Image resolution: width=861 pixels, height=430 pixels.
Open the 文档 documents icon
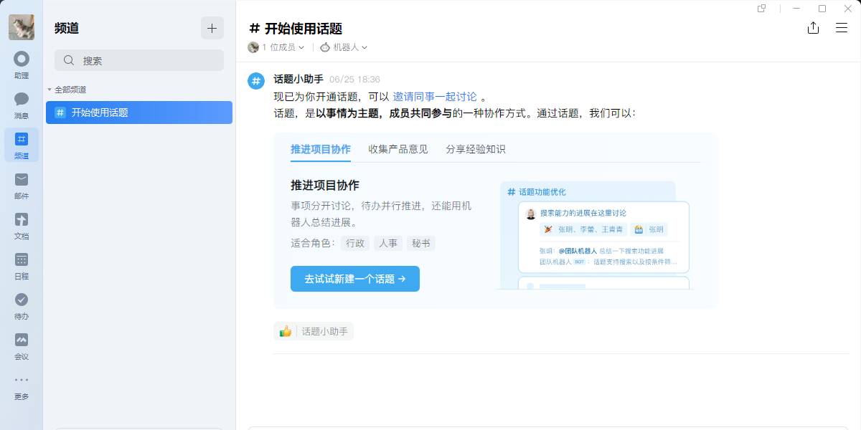(x=22, y=225)
